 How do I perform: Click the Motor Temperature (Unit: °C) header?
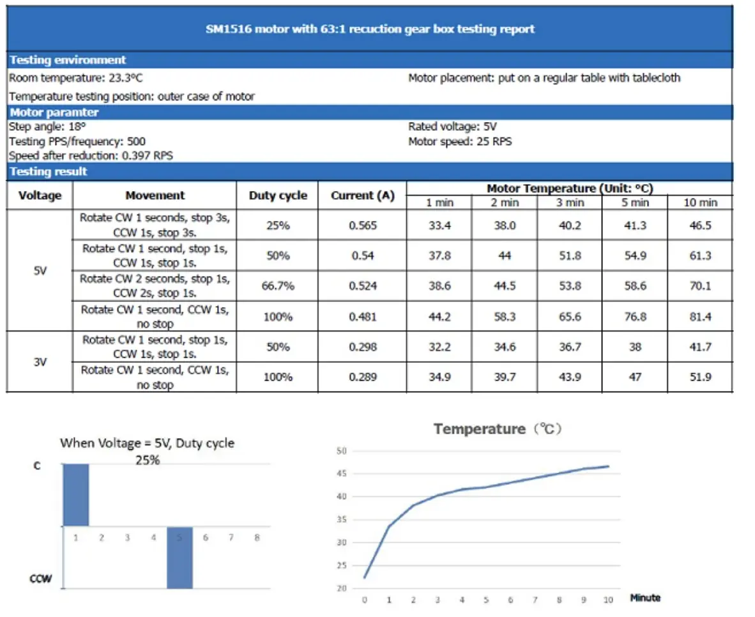tap(569, 188)
